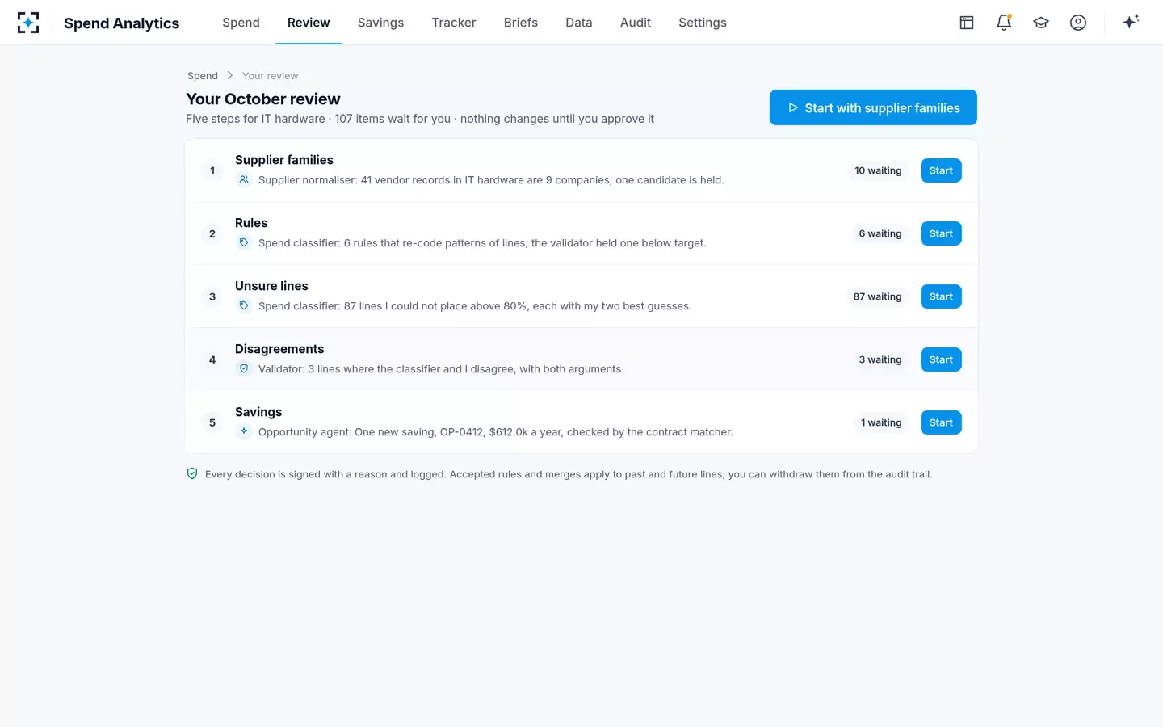Viewport: 1163px width, 727px height.
Task: Start the Rules step
Action: [x=941, y=233]
